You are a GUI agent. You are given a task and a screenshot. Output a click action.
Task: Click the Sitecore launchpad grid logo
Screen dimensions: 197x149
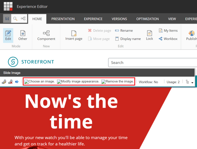point(8,6)
